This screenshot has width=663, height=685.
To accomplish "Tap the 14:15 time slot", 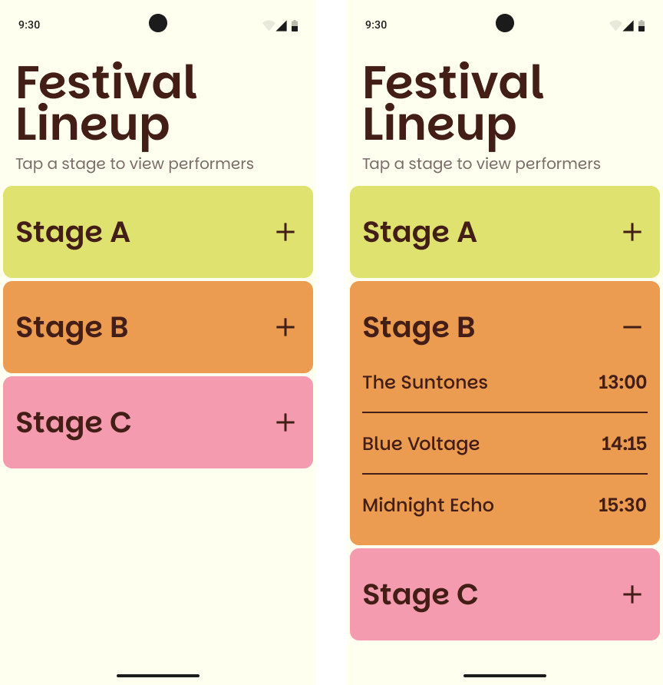I will [624, 444].
